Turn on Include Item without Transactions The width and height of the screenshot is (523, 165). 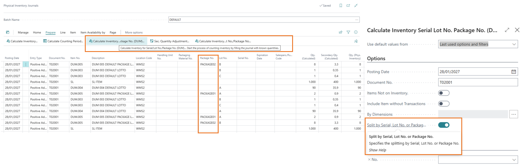444,104
